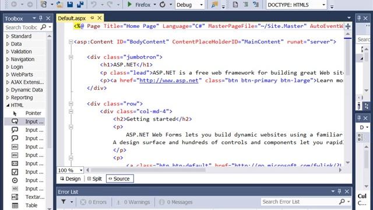The height and width of the screenshot is (210, 373).
Task: Select the Table item in the Toolbox
Action: (24, 205)
